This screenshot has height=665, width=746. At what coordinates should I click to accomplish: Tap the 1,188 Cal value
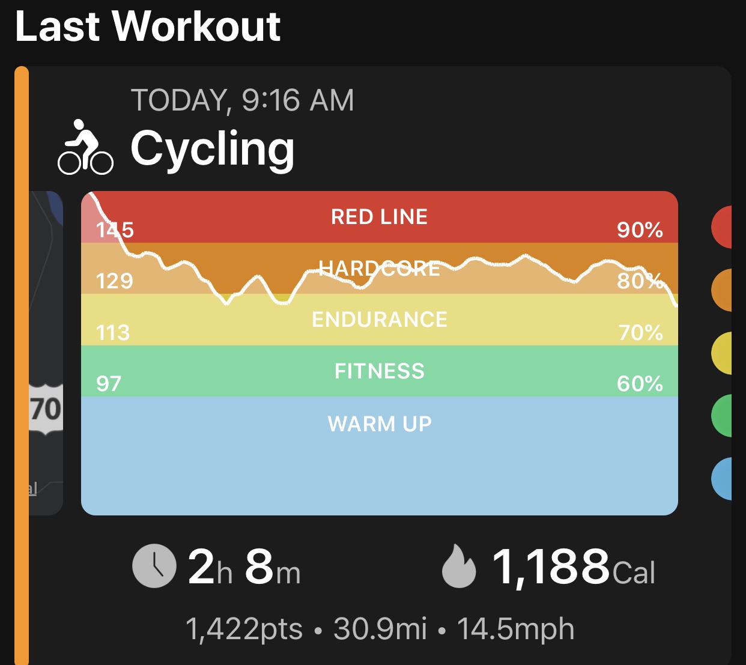[574, 567]
